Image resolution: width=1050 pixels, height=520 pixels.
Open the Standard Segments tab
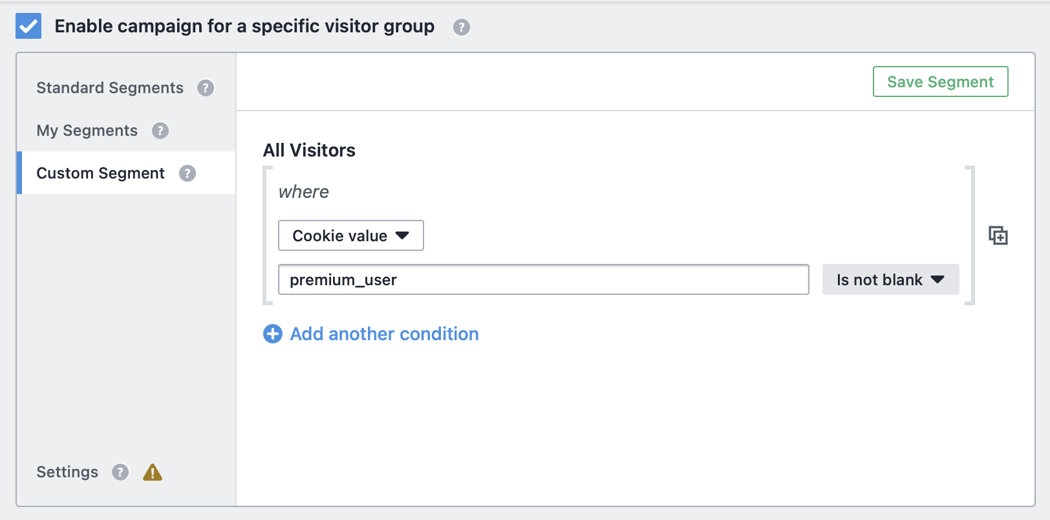click(110, 88)
